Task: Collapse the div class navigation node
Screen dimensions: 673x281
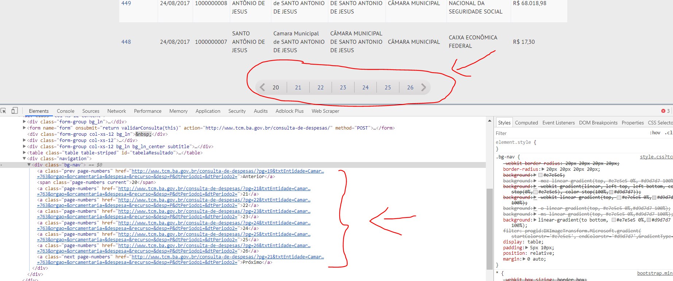Action: (24, 159)
